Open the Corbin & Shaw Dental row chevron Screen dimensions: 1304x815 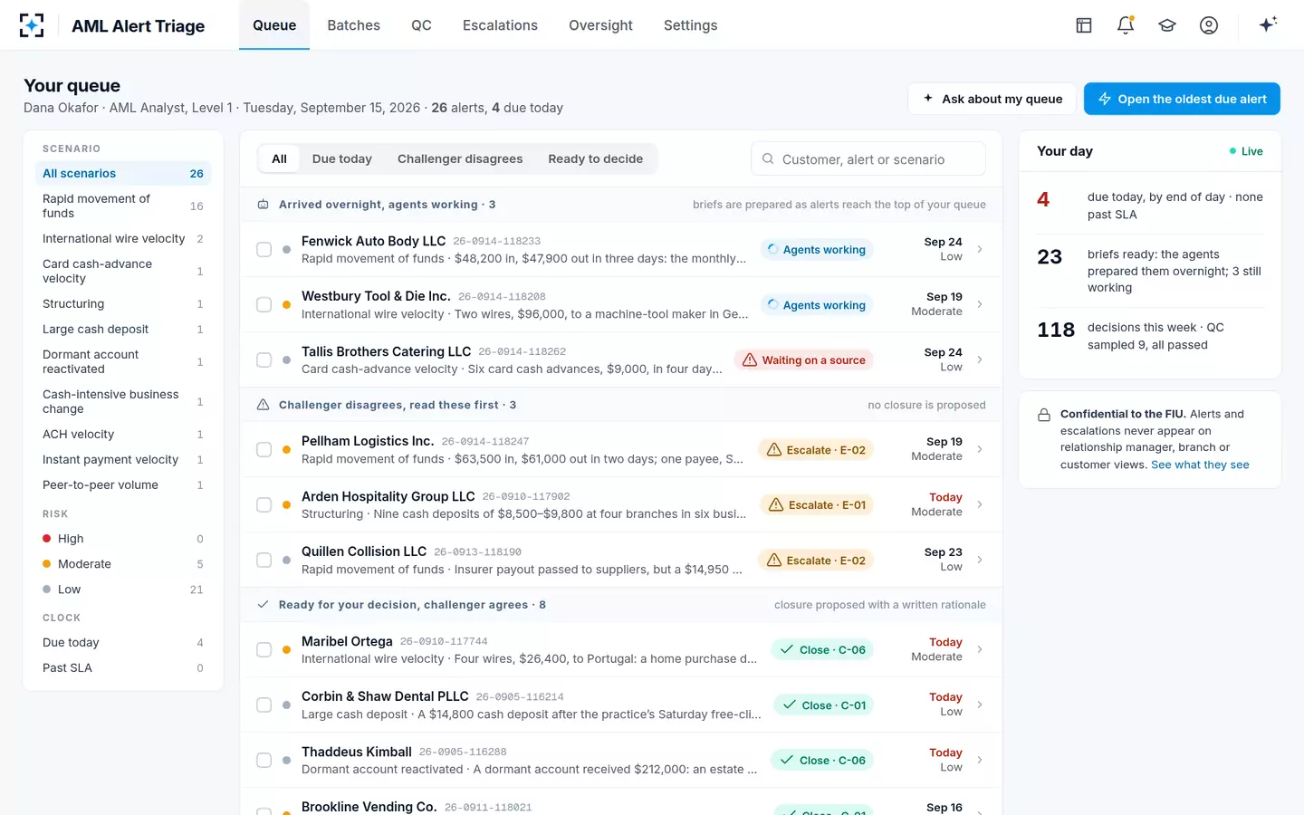980,705
